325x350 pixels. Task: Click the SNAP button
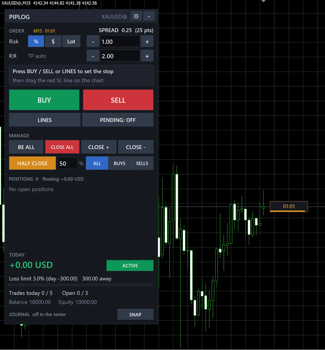135,314
